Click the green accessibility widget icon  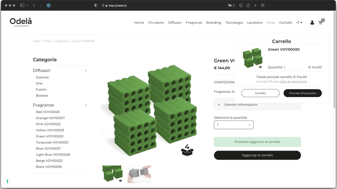tap(7, 181)
